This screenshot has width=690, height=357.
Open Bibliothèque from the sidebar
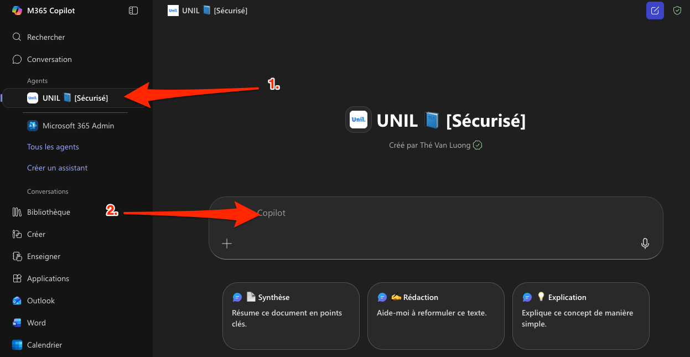click(48, 212)
